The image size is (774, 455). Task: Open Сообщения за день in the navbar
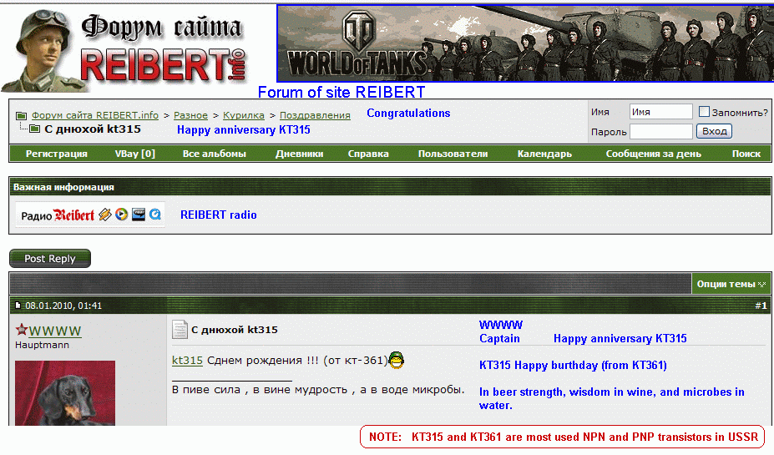[x=654, y=154]
